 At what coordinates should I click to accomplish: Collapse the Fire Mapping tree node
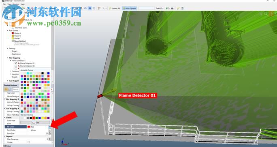(x=8, y=58)
